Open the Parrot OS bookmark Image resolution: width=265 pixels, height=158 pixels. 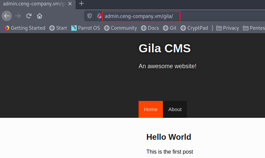(x=86, y=28)
